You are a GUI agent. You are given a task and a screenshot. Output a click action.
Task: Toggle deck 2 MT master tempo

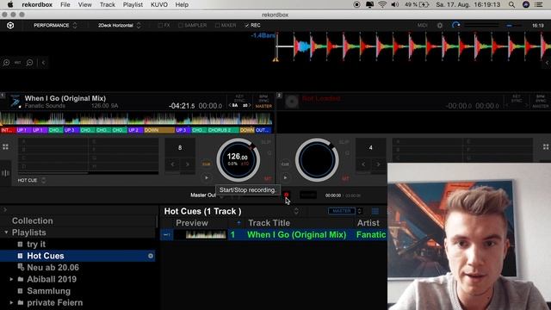pyautogui.click(x=345, y=178)
